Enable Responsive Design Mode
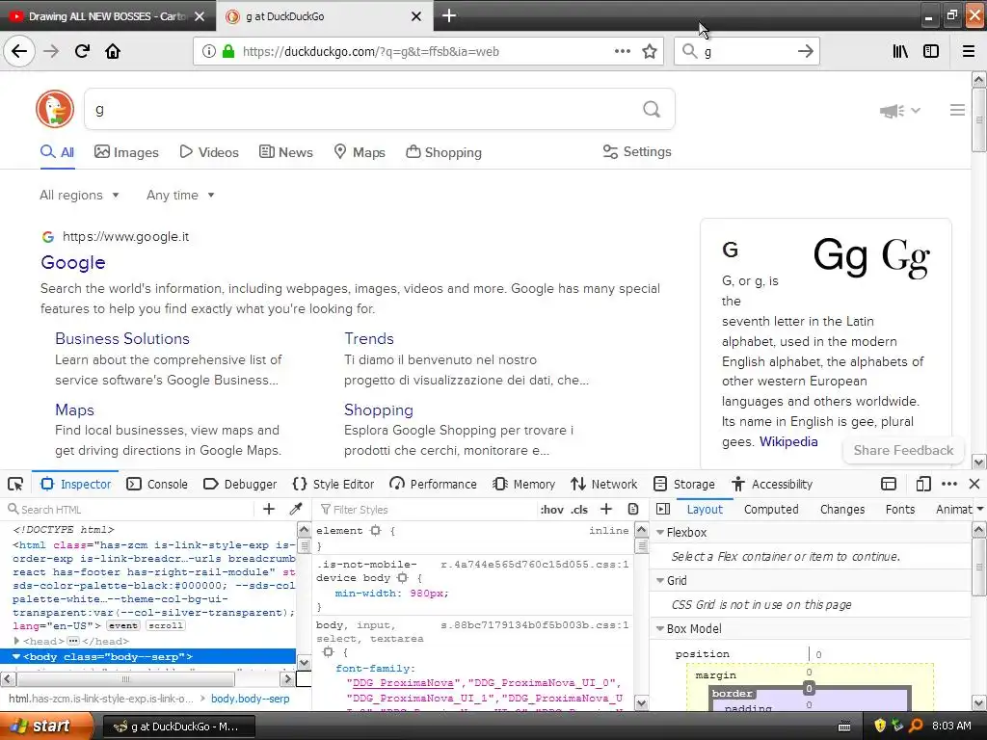Viewport: 987px width, 740px height. click(x=923, y=484)
